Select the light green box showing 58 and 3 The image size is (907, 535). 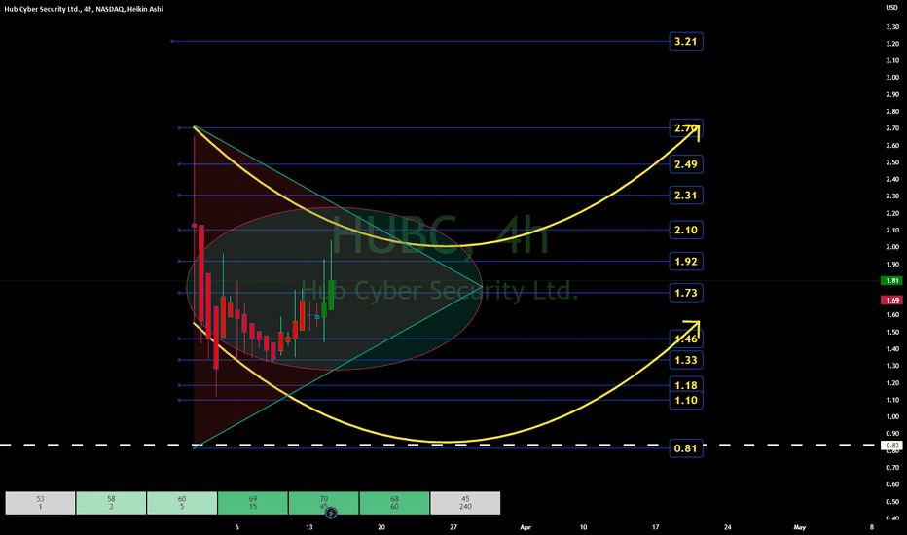coord(111,503)
